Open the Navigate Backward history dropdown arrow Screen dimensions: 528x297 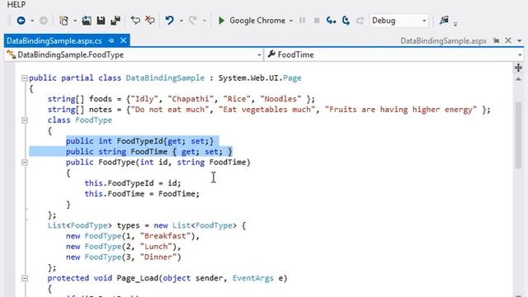click(x=32, y=21)
